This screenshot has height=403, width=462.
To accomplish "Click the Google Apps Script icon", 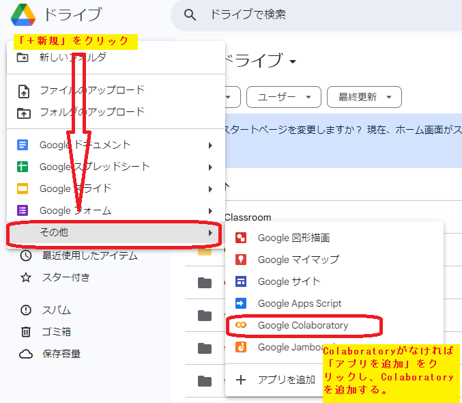I will (240, 303).
